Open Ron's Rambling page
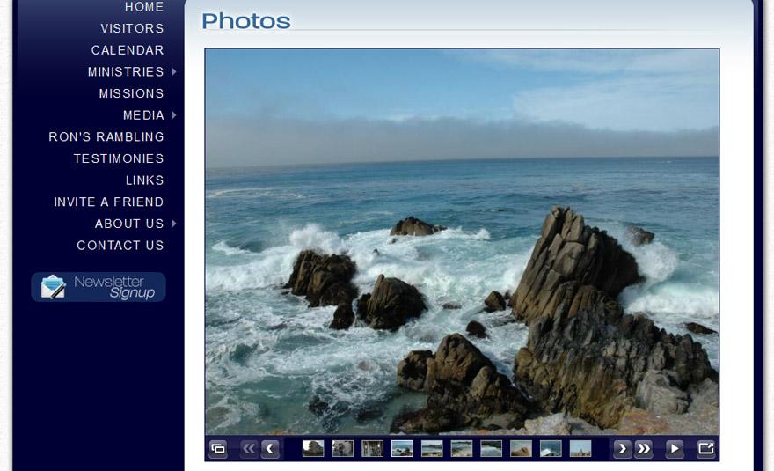The width and height of the screenshot is (774, 471). (x=106, y=137)
